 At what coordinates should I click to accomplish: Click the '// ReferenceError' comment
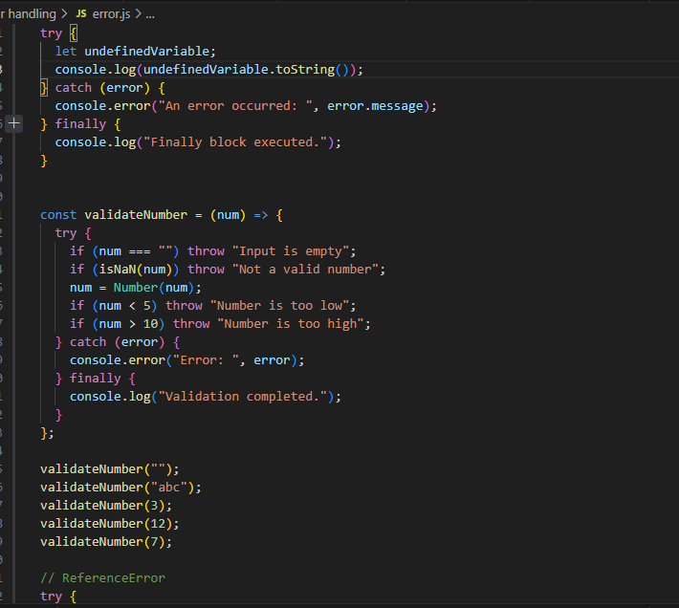(102, 578)
